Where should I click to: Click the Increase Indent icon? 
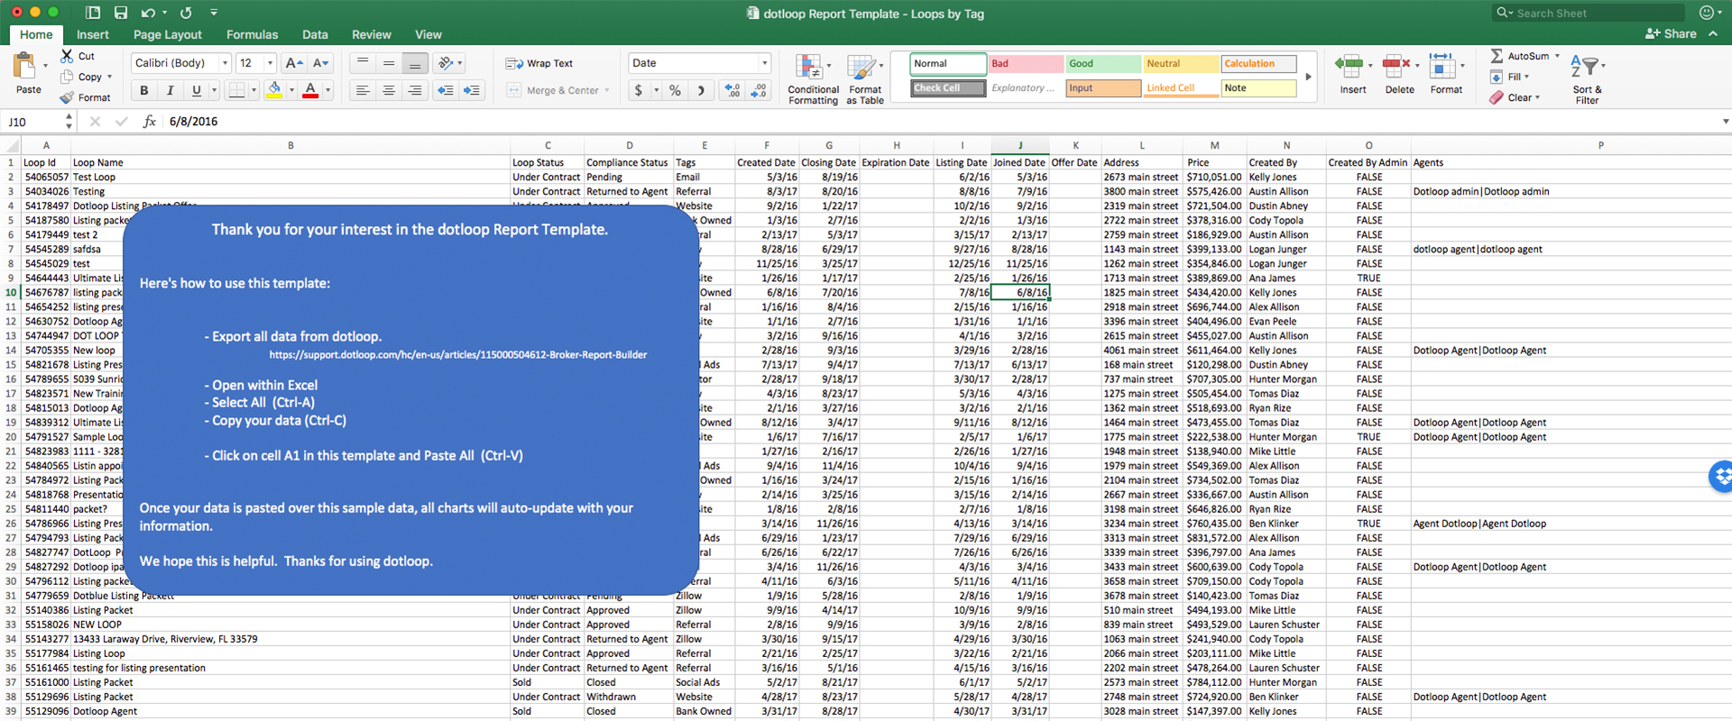click(472, 90)
